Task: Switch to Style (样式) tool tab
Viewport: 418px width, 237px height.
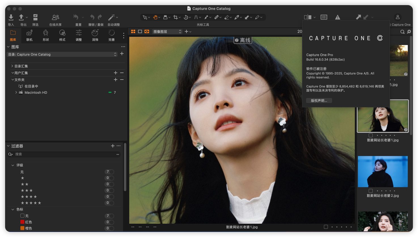Action: 62,35
